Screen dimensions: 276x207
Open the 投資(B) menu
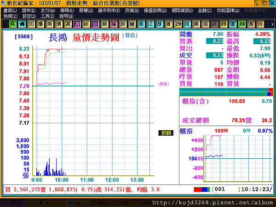coord(132,11)
